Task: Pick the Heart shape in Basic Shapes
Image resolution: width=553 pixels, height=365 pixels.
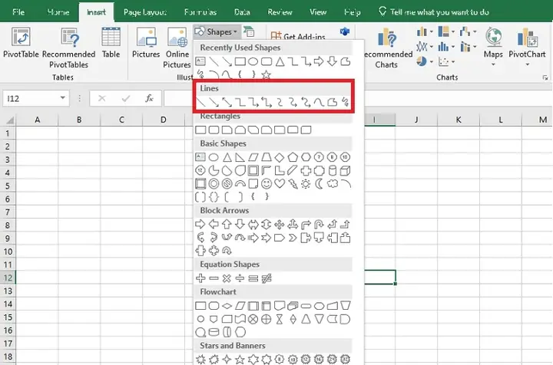Action: 280,184
